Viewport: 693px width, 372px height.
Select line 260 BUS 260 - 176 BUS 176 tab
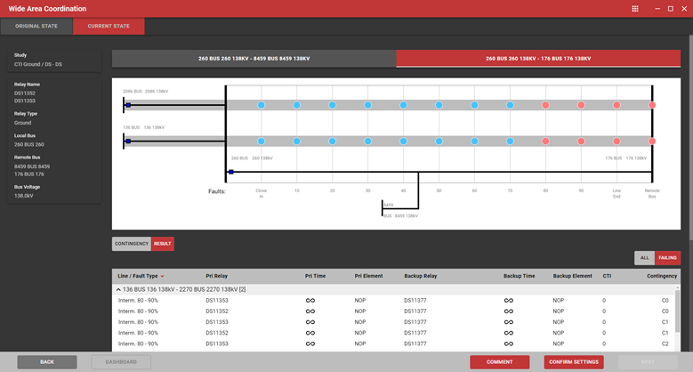click(x=538, y=59)
